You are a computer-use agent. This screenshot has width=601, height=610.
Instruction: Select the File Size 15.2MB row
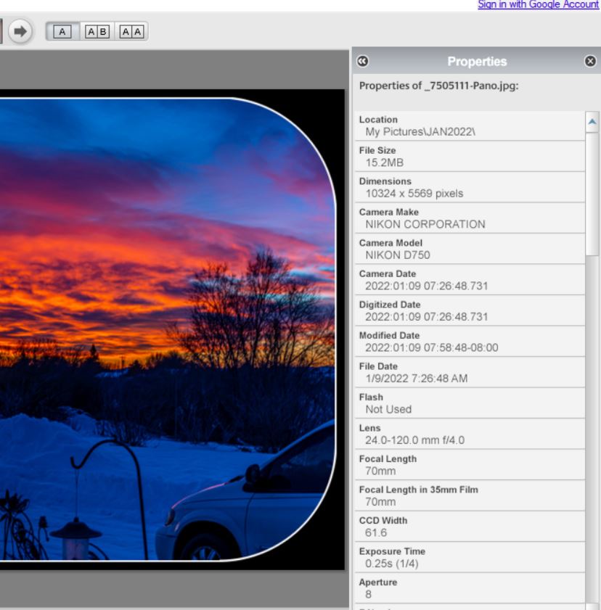point(470,157)
